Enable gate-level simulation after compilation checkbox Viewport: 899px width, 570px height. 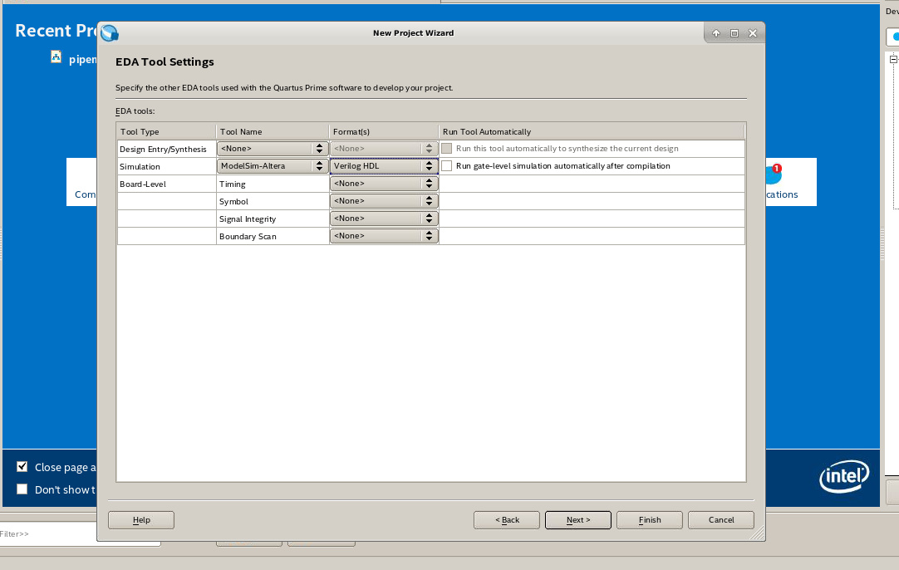click(x=447, y=166)
